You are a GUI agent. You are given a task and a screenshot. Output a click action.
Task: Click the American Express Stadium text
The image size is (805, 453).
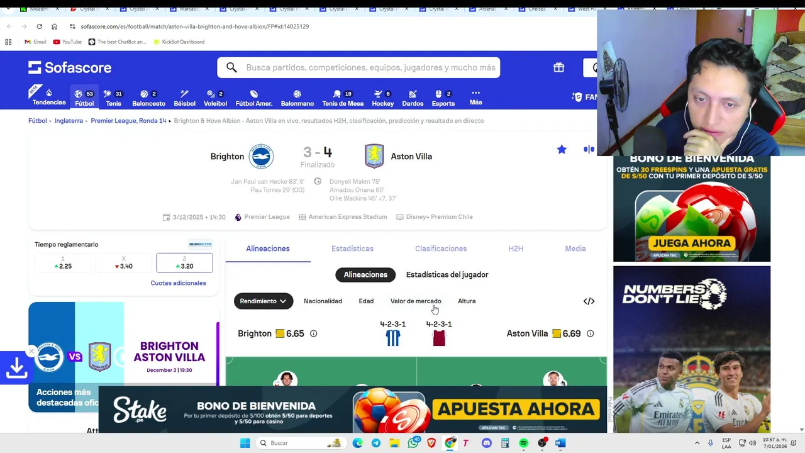(348, 217)
